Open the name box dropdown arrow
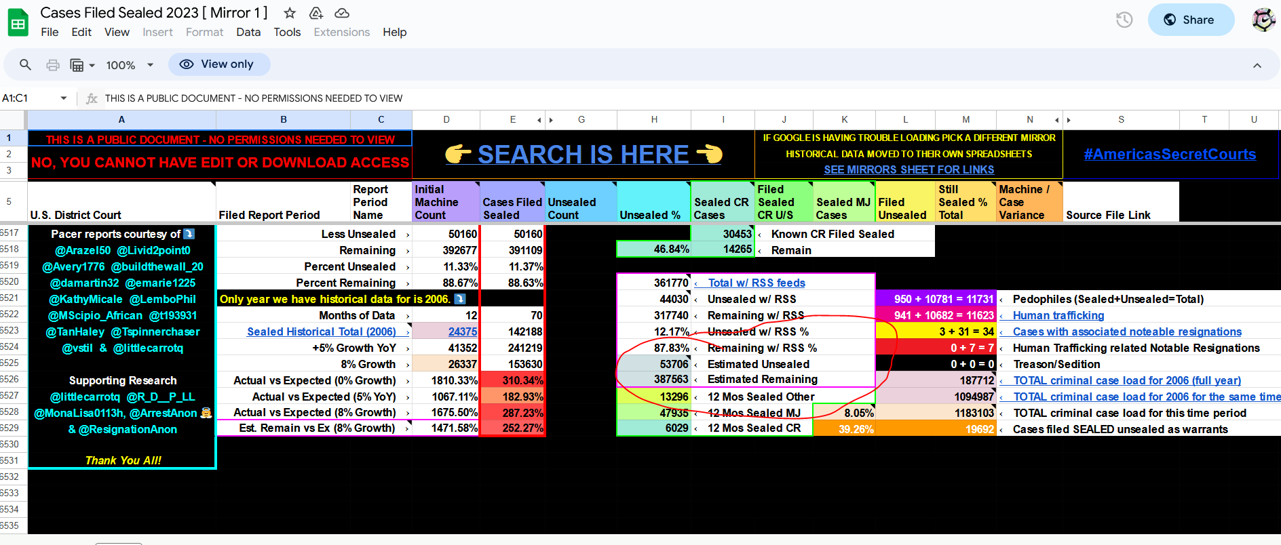The width and height of the screenshot is (1281, 545). [64, 98]
